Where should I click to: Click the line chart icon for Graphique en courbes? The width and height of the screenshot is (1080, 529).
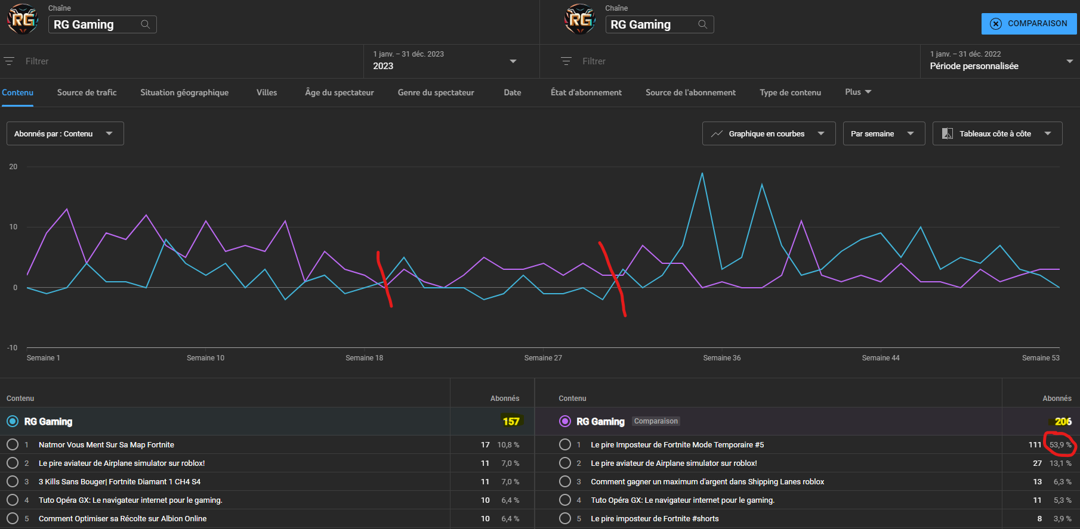tap(717, 134)
